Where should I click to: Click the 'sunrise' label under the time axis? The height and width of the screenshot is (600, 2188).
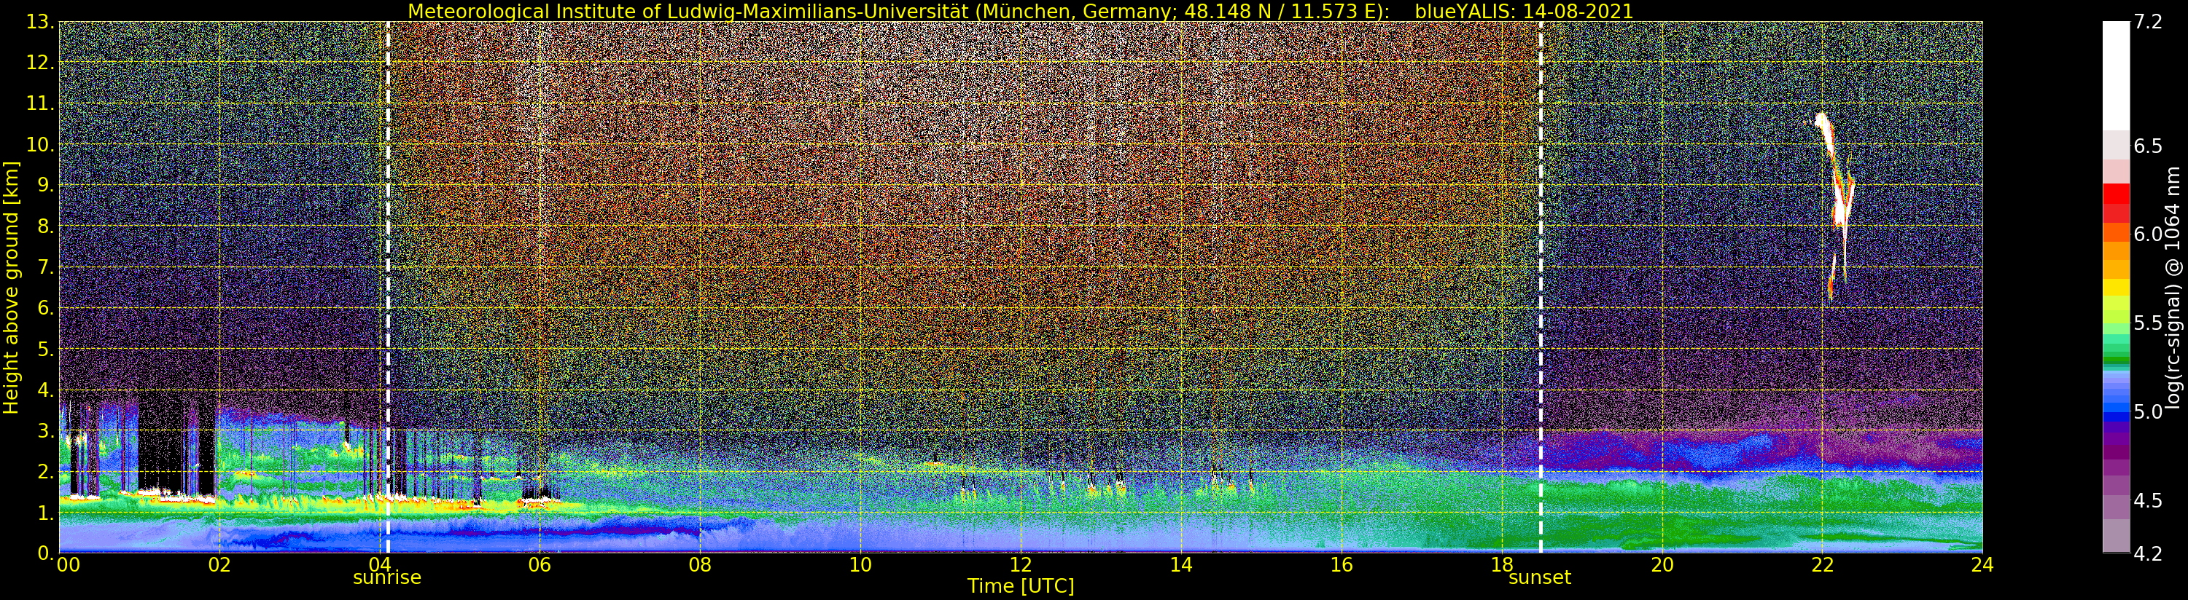386,577
